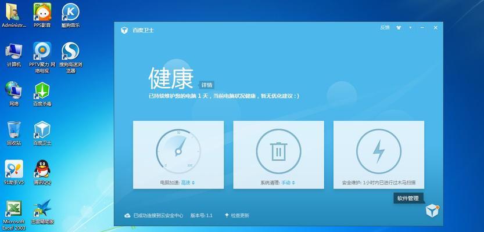Click the lightning bolt 安全维护 icon
Viewport: 484px width, 232px height.
coord(379,151)
